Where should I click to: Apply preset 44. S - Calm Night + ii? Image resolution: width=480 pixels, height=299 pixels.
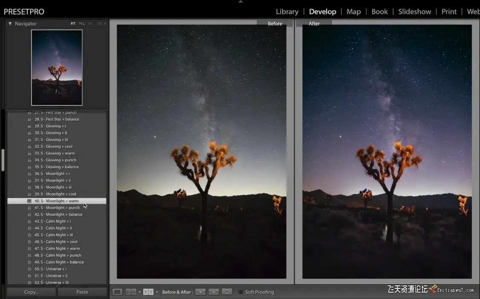click(57, 228)
